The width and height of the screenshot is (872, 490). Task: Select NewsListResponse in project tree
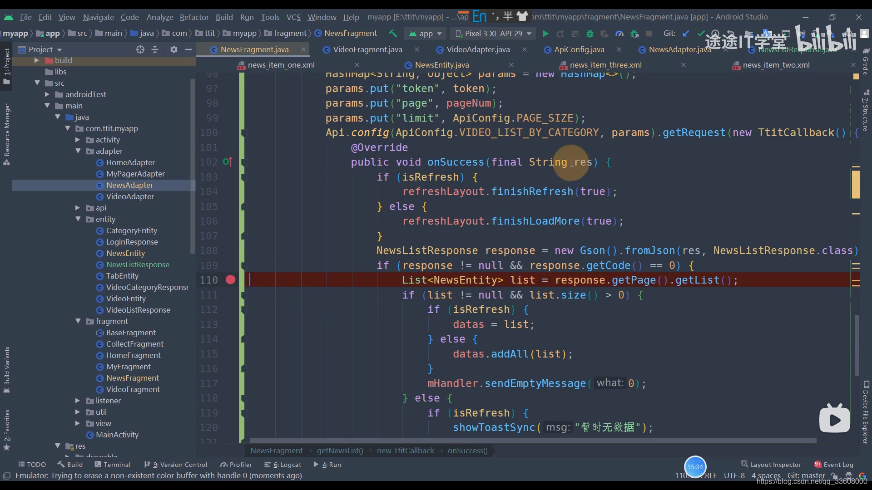click(x=138, y=265)
